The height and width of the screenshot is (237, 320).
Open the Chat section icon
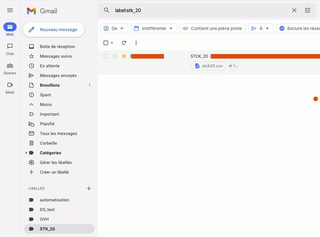(10, 46)
